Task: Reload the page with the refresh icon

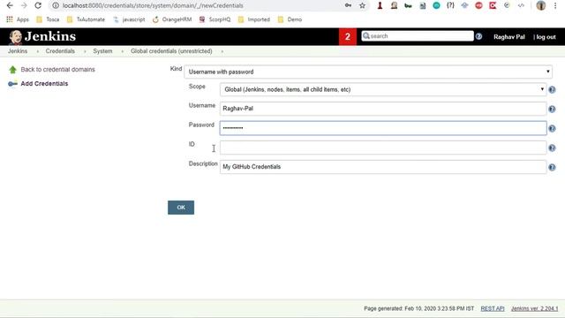Action: click(38, 6)
